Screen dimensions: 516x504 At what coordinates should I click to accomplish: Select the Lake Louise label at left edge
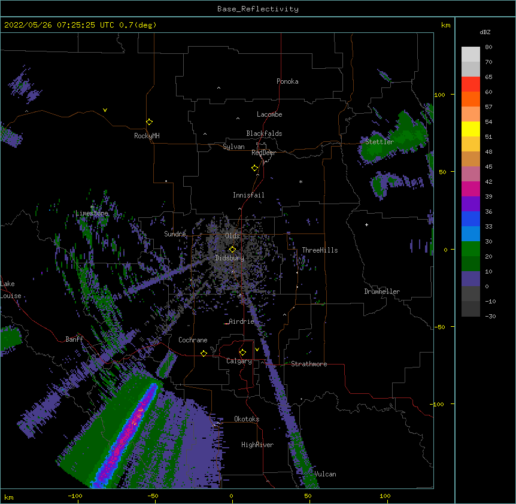point(11,290)
